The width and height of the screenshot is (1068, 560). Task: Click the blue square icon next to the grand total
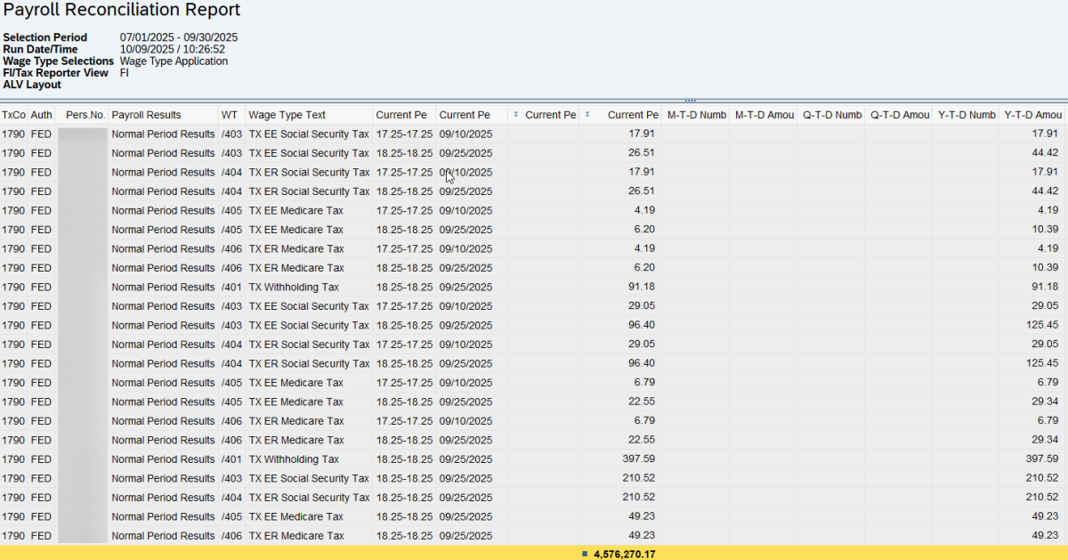pos(583,553)
